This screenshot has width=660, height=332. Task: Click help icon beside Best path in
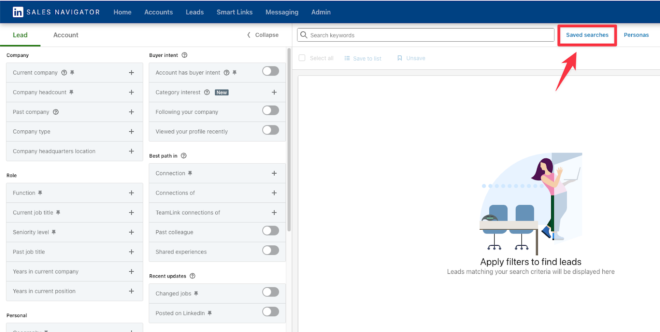coord(184,156)
